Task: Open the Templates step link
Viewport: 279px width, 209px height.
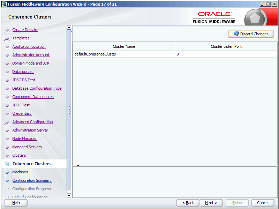Action: click(x=21, y=38)
